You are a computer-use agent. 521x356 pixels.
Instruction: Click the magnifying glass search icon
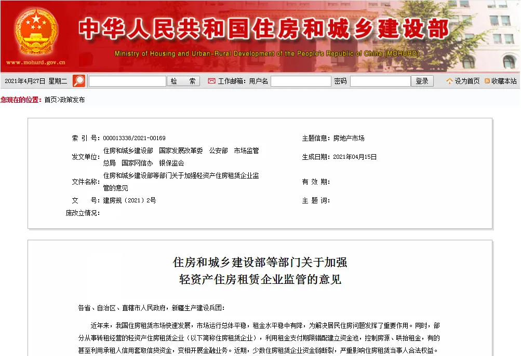click(77, 80)
